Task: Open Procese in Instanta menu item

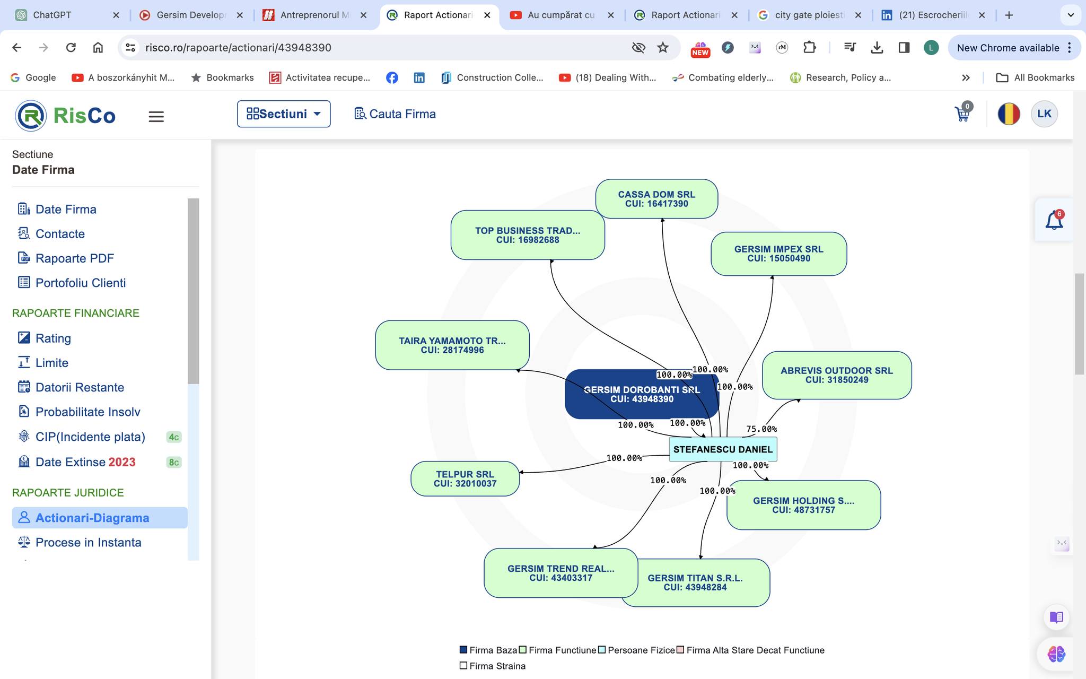Action: [x=88, y=542]
